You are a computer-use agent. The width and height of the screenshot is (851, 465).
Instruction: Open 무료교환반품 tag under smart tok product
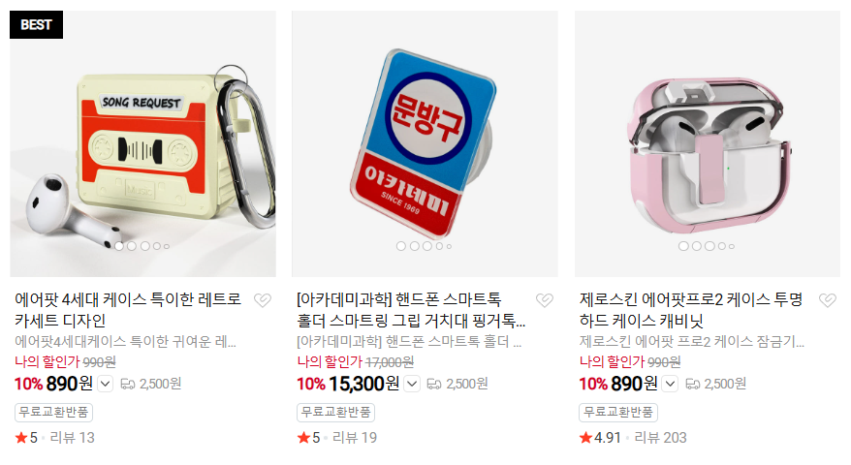click(x=335, y=413)
